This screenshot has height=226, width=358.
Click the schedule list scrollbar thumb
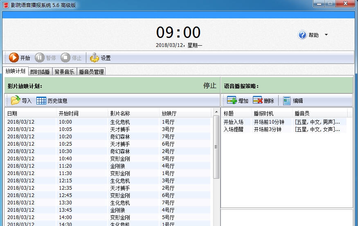pyautogui.click(x=216, y=147)
